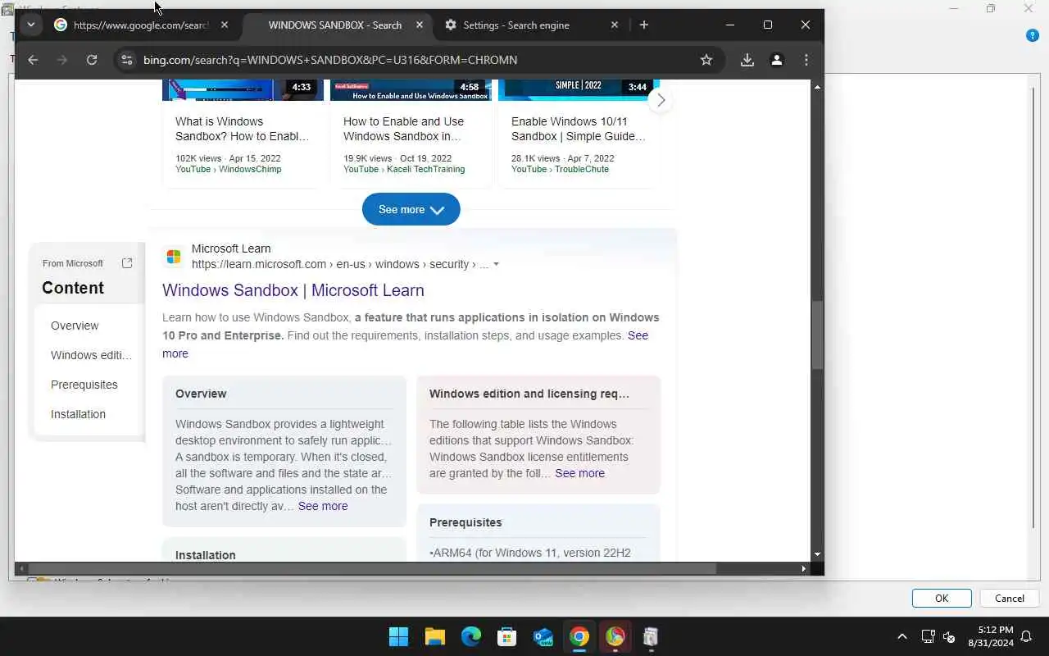
Task: Click the horizontal scrollbar thumb
Action: click(x=372, y=568)
